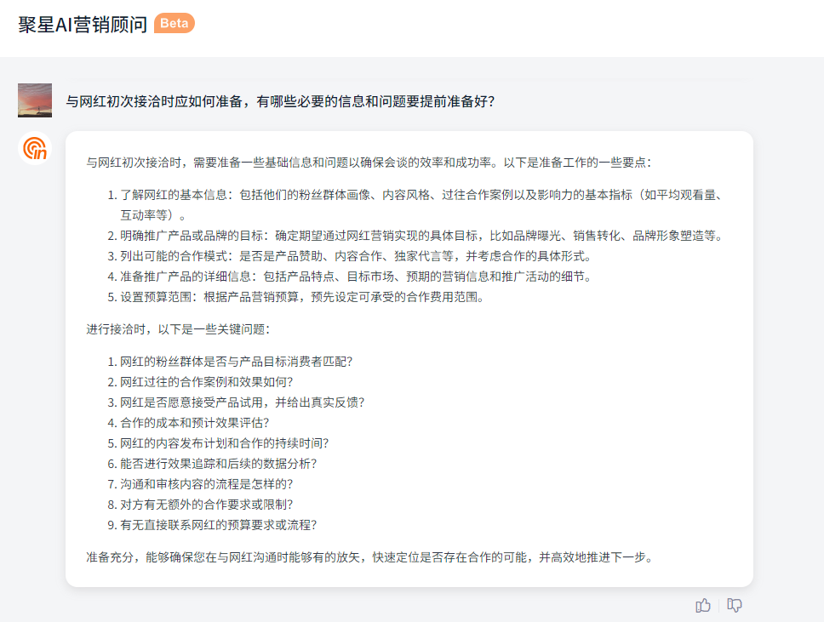This screenshot has width=824, height=622.
Task: Click the user's sunset avatar thumbnail
Action: pos(35,100)
